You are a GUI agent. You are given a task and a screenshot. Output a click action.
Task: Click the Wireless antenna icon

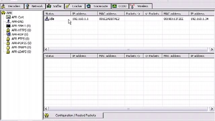click(x=132, y=6)
